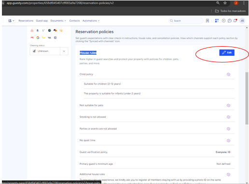This screenshot has height=184, width=249.
Task: Open the JG user avatar menu
Action: click(242, 21)
